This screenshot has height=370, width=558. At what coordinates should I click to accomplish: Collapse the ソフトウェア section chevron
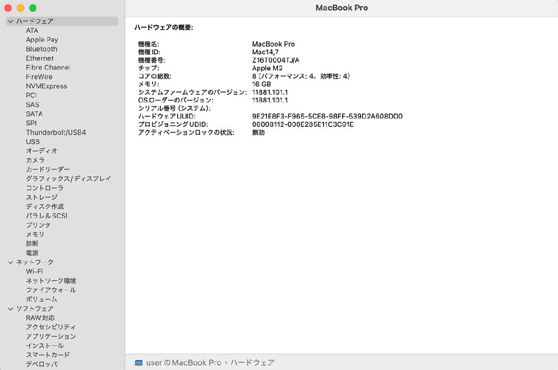pos(11,309)
